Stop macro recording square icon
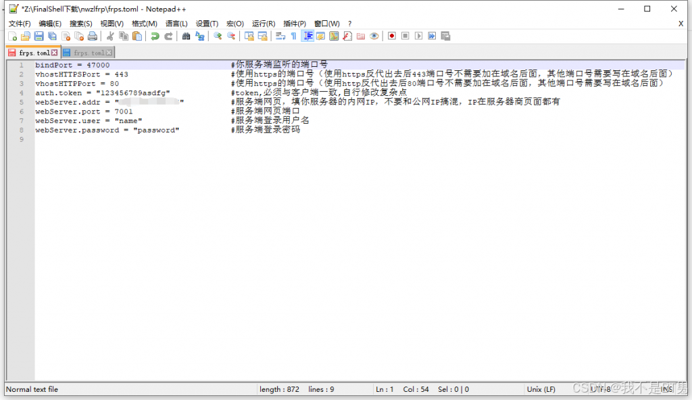The height and width of the screenshot is (400, 692). coord(405,36)
